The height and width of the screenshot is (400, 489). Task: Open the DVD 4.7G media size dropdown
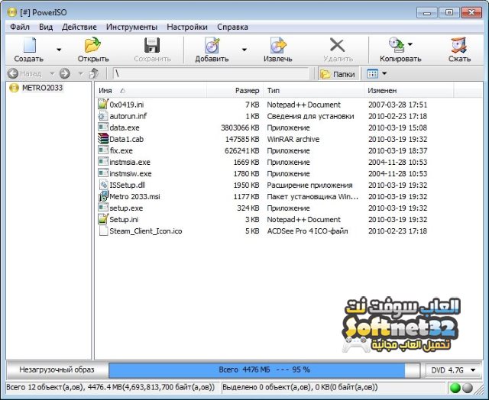[x=453, y=370]
